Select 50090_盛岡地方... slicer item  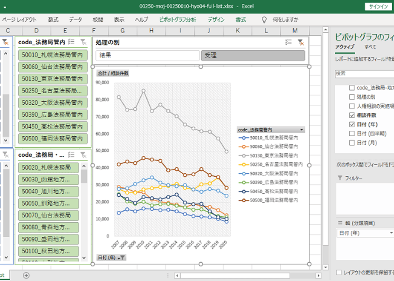click(49, 239)
